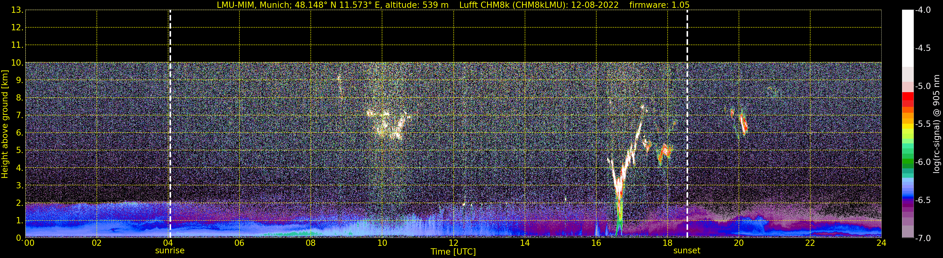Click the colorbar tick label '-7.0'

922,238
